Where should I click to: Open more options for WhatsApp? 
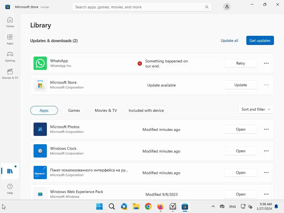tap(266, 63)
